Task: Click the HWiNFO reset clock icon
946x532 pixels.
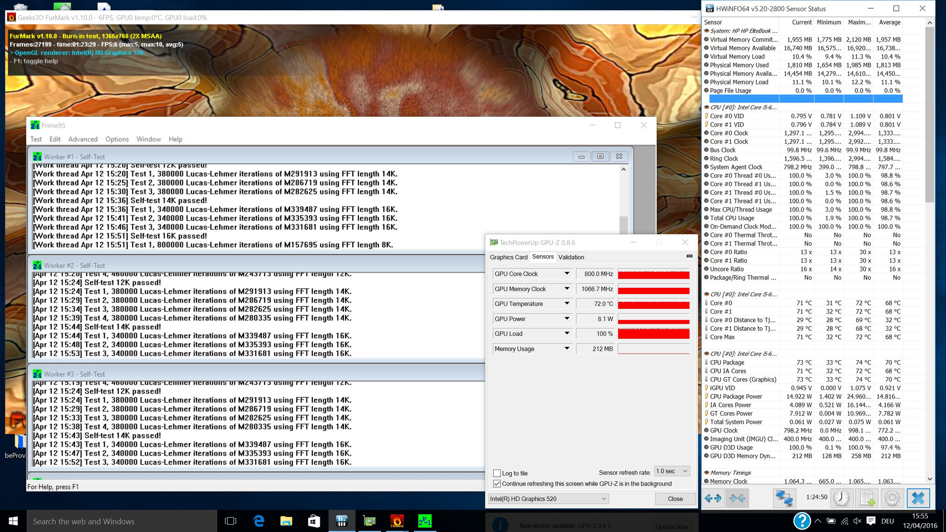Action: pyautogui.click(x=842, y=498)
